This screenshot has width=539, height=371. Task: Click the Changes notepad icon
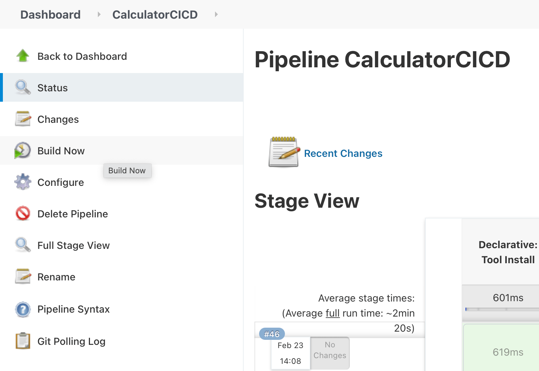pyautogui.click(x=23, y=119)
